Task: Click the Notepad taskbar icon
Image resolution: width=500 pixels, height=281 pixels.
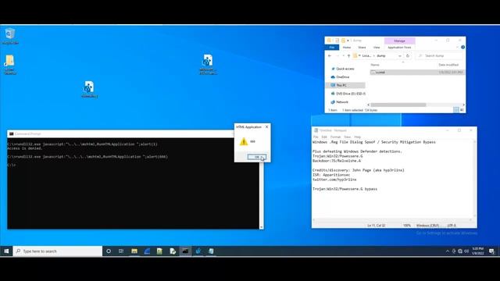Action: [211, 251]
